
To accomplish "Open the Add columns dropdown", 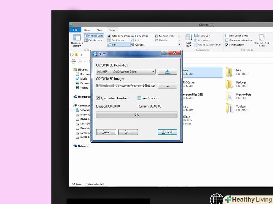I will coord(204,40).
